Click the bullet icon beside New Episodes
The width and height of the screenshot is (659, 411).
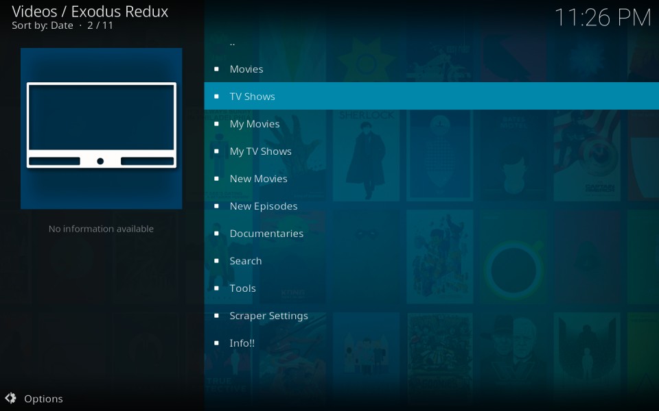tap(216, 206)
